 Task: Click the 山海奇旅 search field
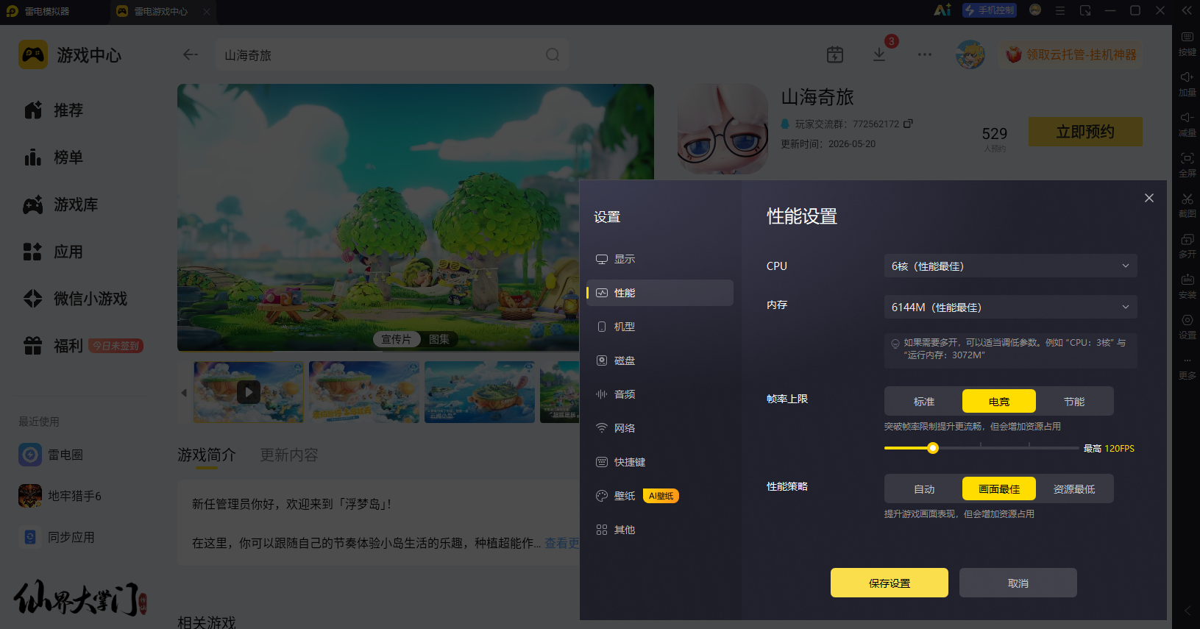[x=391, y=54]
